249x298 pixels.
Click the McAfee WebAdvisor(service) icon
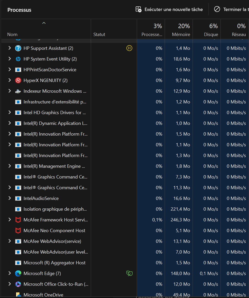pos(18,241)
